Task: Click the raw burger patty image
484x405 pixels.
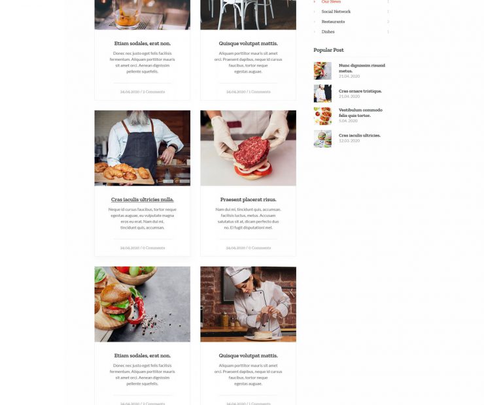Action: coord(248,148)
